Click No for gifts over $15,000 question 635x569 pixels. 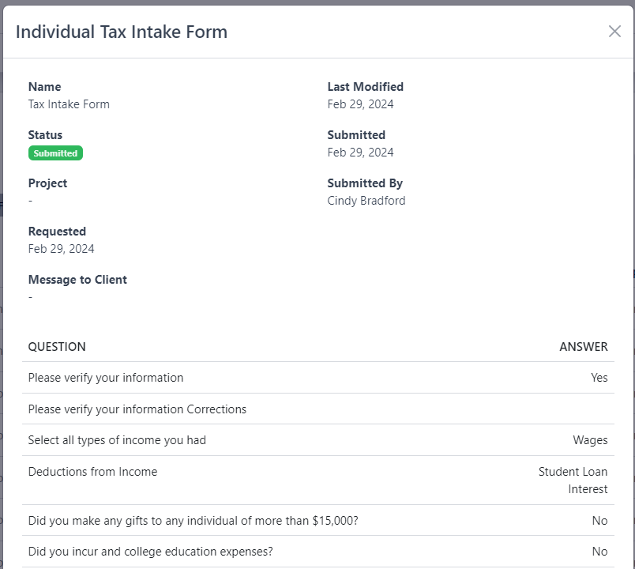(599, 520)
